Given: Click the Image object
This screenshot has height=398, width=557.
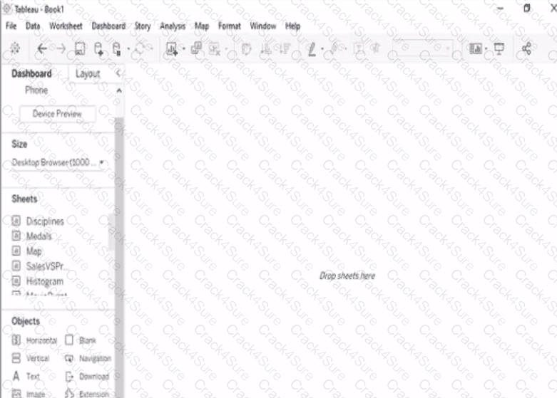Looking at the screenshot, I should 29,394.
